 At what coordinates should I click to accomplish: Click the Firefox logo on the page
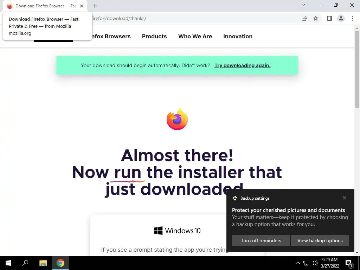[177, 120]
